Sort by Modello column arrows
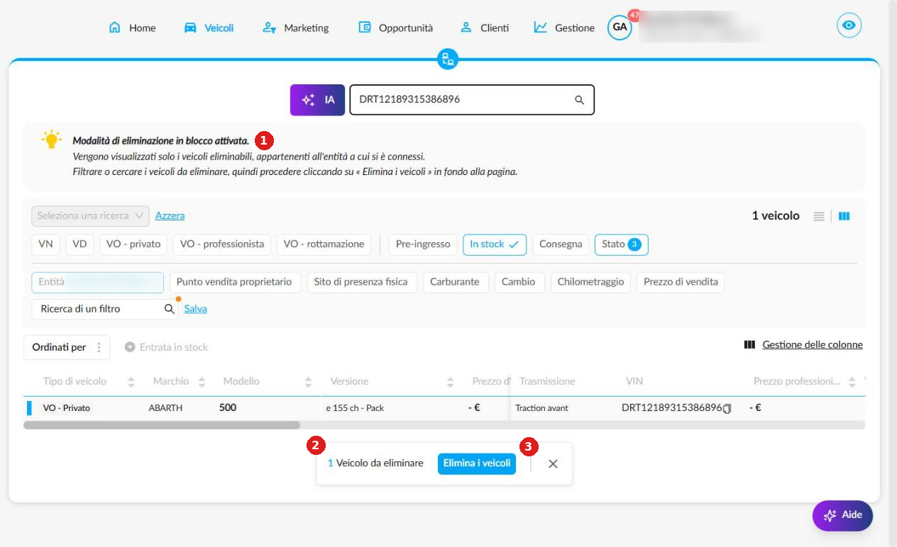 click(x=308, y=382)
